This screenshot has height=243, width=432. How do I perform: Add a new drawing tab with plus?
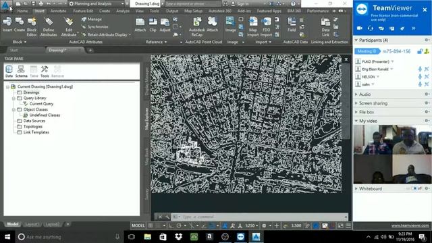point(90,50)
